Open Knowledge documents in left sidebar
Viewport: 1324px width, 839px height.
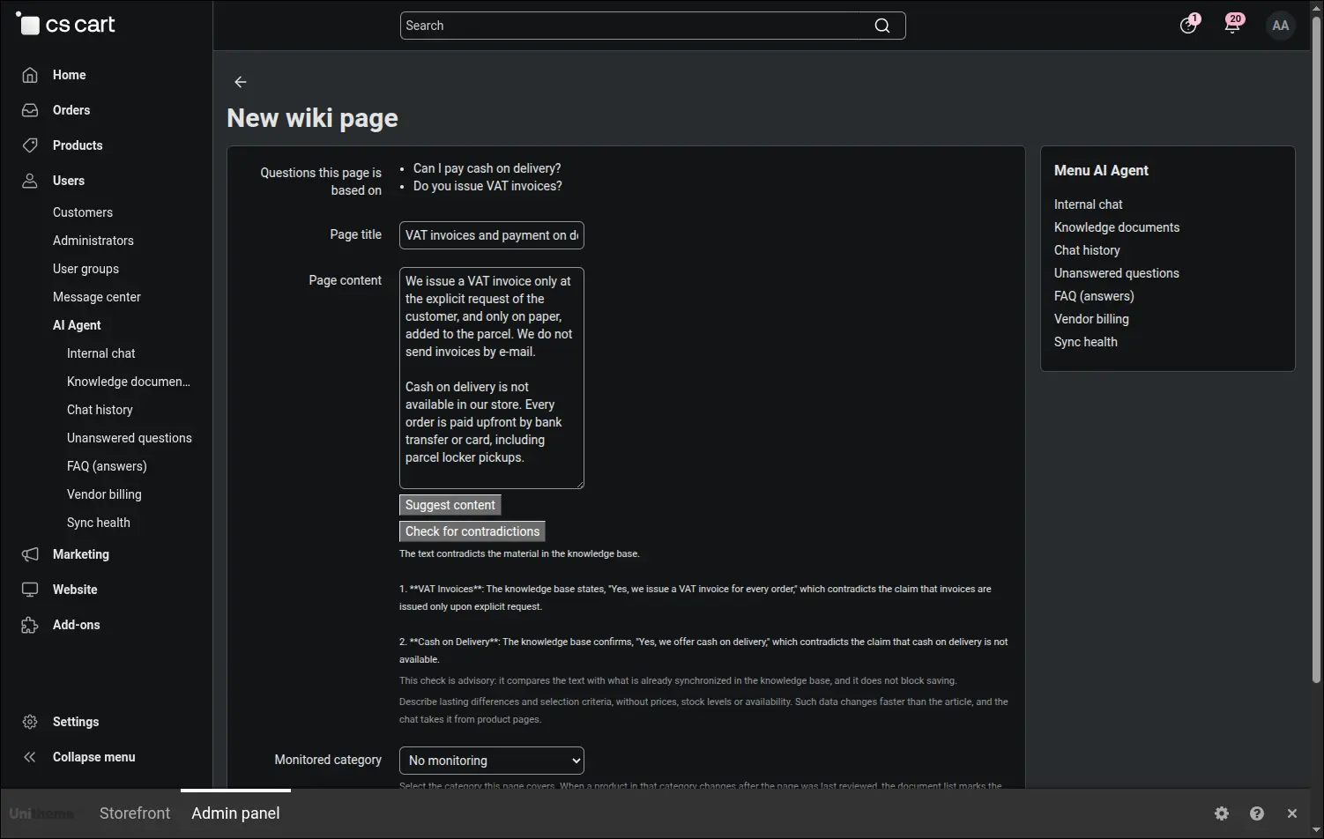(129, 382)
